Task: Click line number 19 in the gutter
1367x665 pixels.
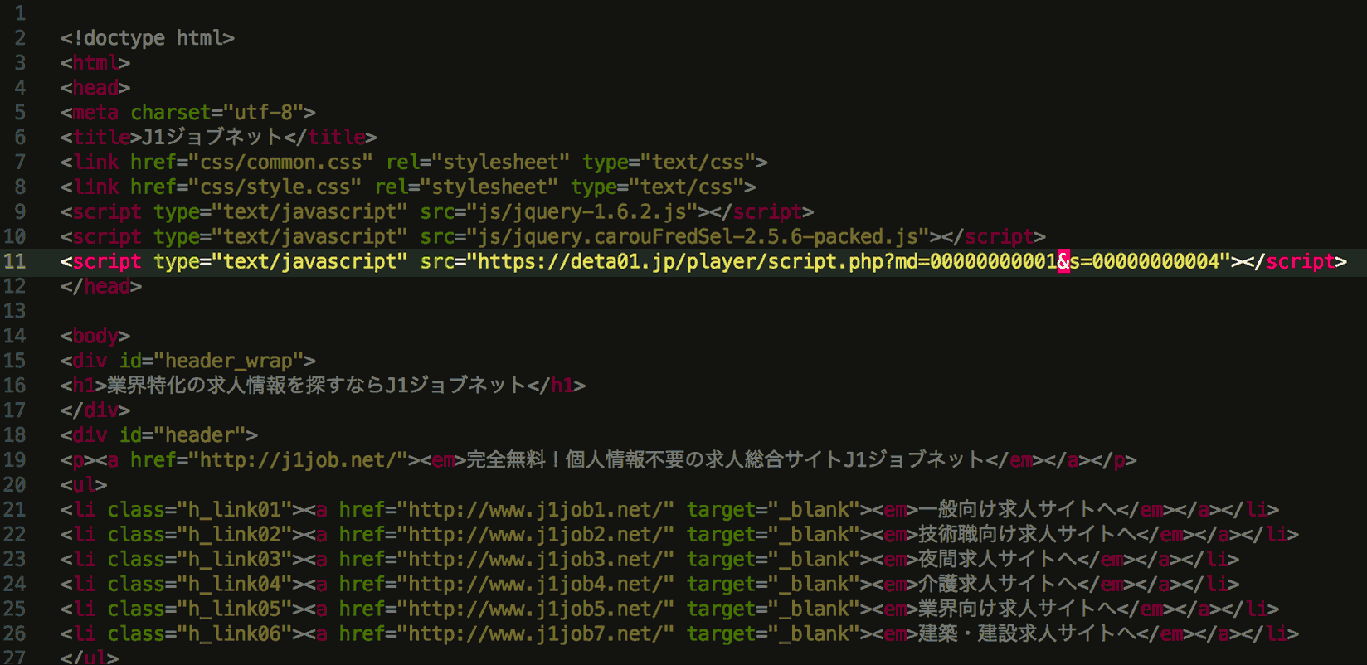Action: click(x=14, y=460)
